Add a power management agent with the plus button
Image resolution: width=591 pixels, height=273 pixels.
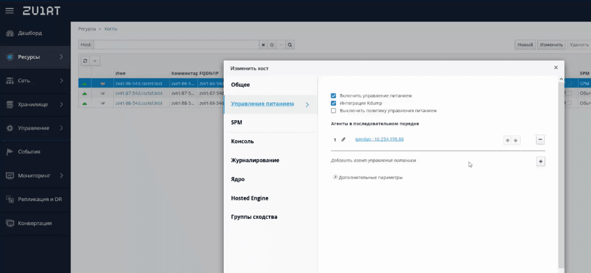(x=540, y=162)
